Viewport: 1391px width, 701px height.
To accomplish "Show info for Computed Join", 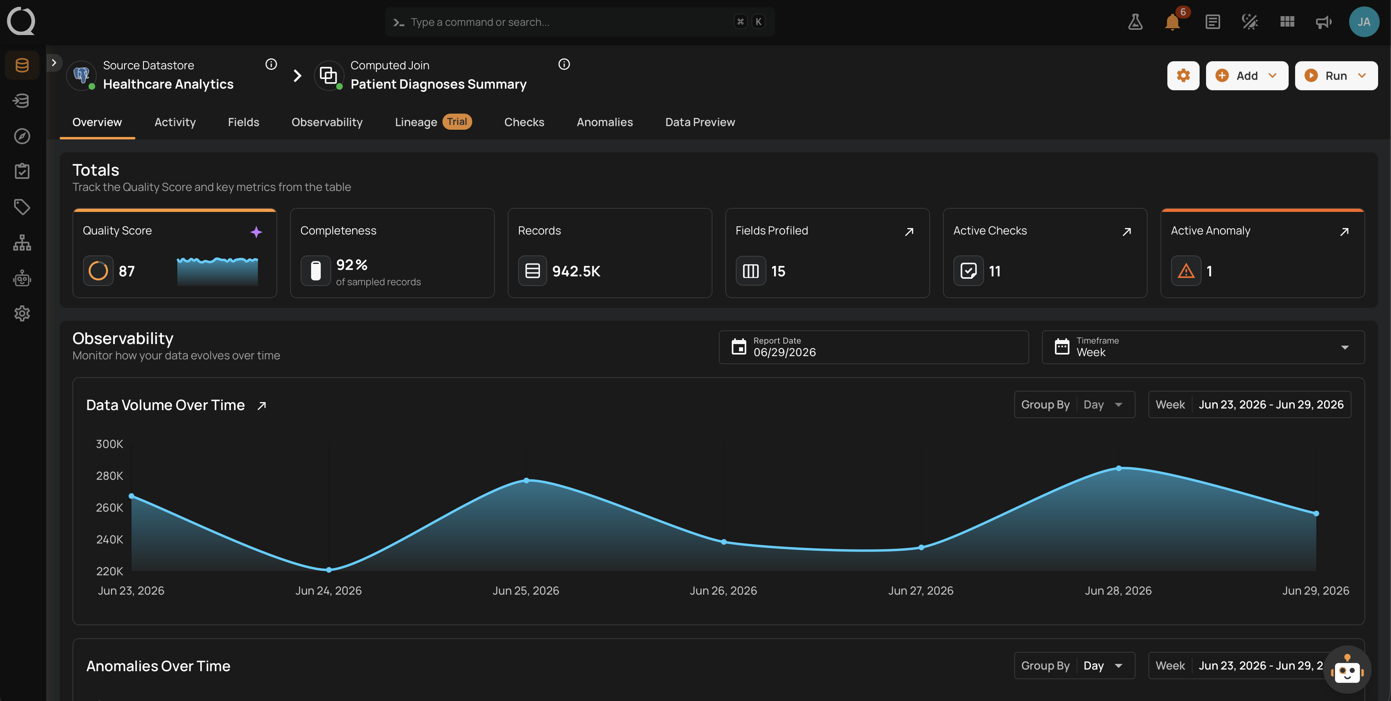I will pyautogui.click(x=564, y=64).
